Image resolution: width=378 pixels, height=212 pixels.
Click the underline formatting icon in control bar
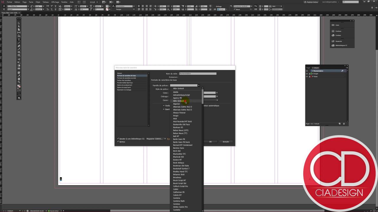(x=56, y=6)
